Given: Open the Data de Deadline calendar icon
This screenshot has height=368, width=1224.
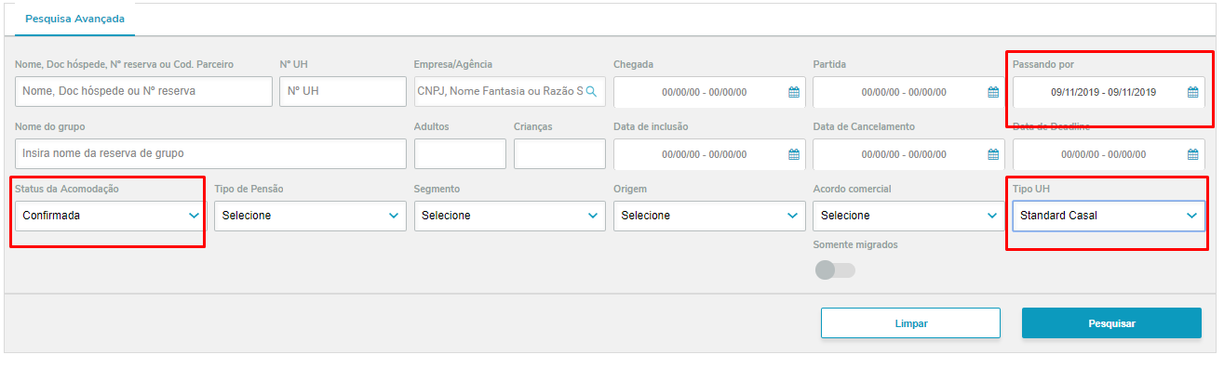Looking at the screenshot, I should pyautogui.click(x=1192, y=154).
